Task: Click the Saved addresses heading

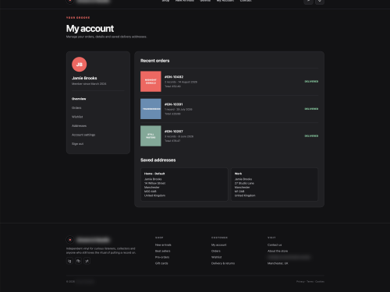Action: tap(158, 160)
